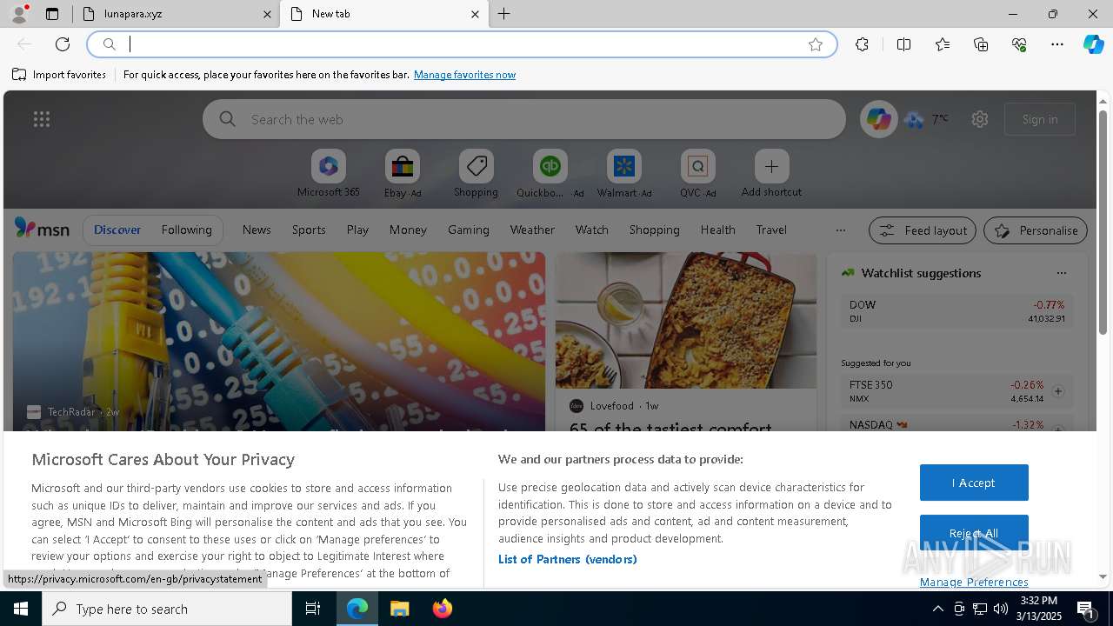Open Edge Settings and more menu
The height and width of the screenshot is (626, 1113).
1057,44
